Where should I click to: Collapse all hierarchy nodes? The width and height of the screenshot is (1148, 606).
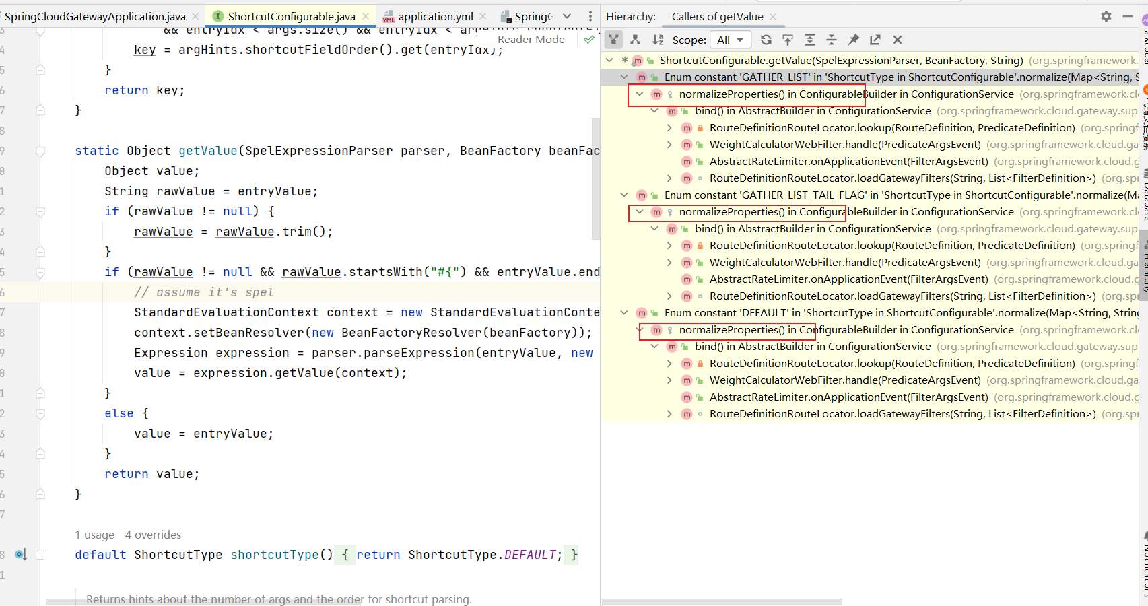[x=832, y=40]
